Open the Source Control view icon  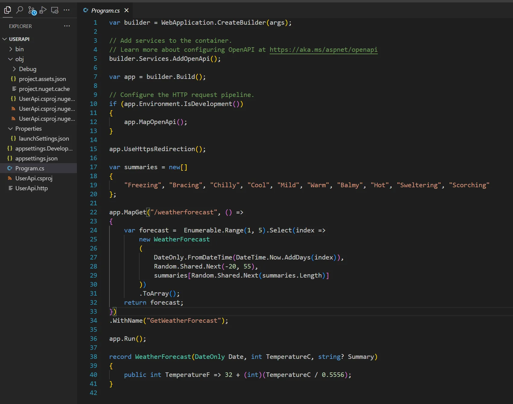click(x=31, y=10)
